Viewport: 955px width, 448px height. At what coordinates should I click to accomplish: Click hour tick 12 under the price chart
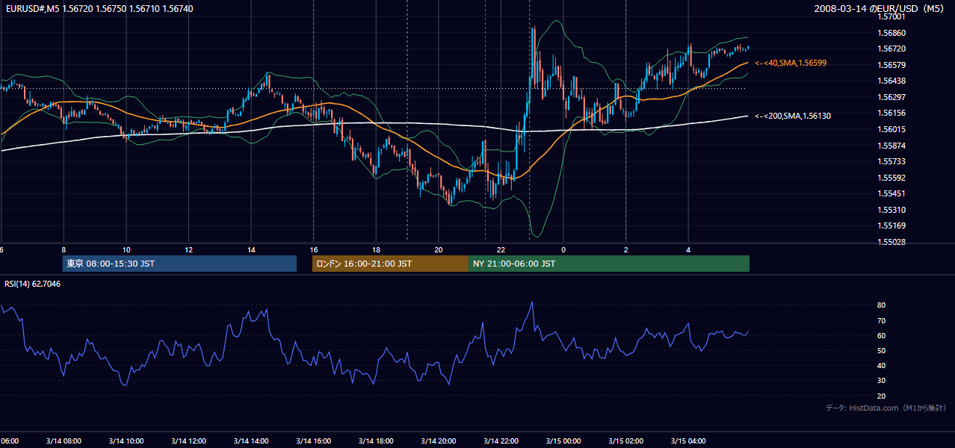point(188,249)
